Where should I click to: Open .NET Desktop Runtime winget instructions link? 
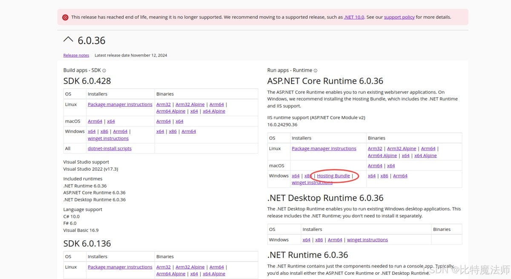367,240
